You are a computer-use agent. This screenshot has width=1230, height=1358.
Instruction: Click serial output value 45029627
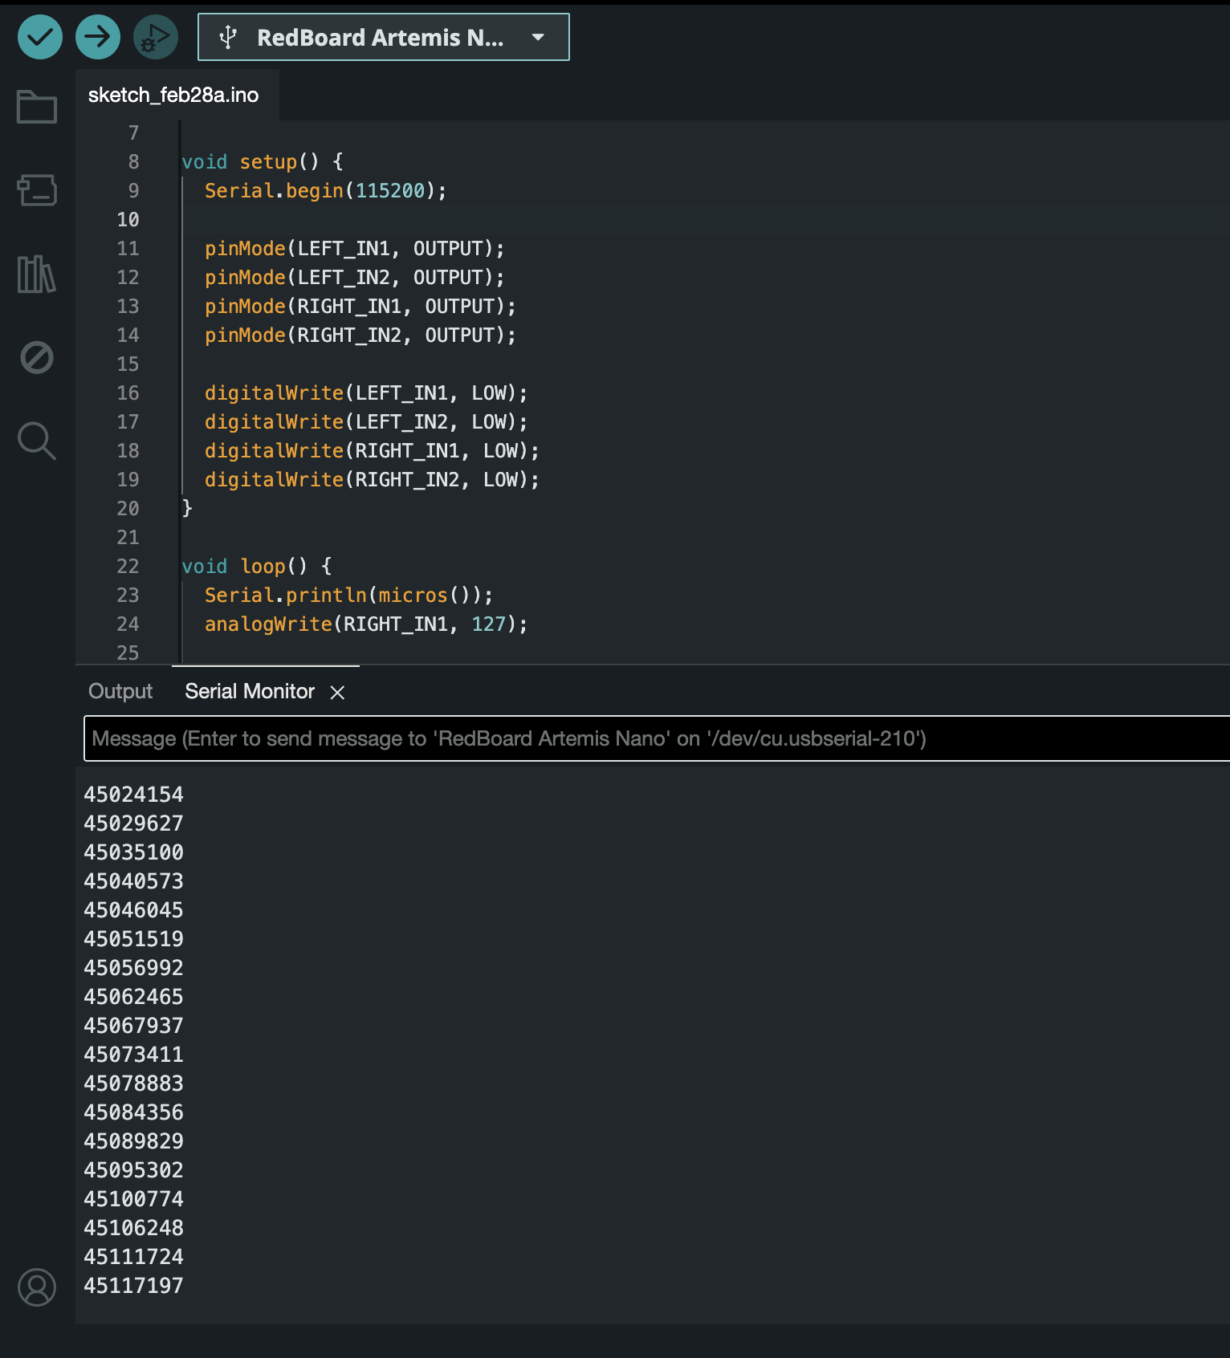134,823
